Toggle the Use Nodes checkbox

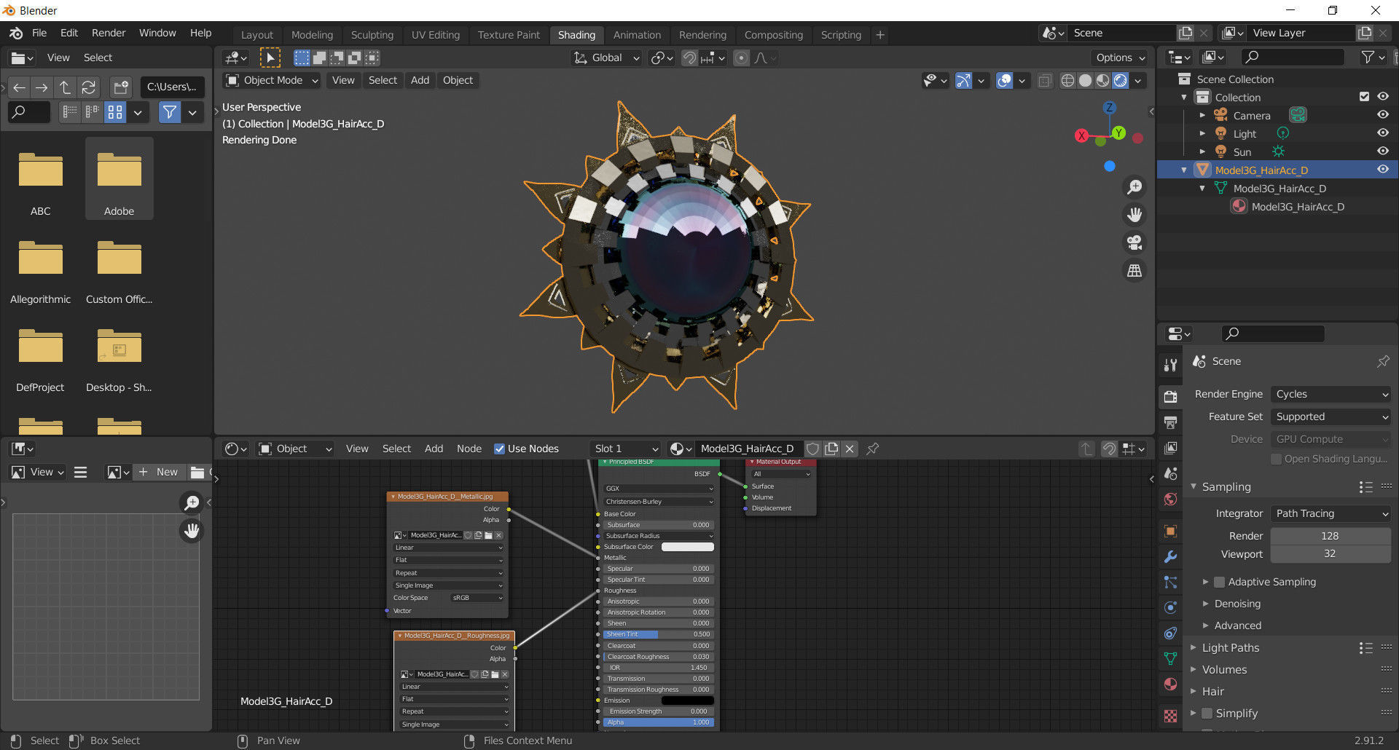[x=499, y=449]
